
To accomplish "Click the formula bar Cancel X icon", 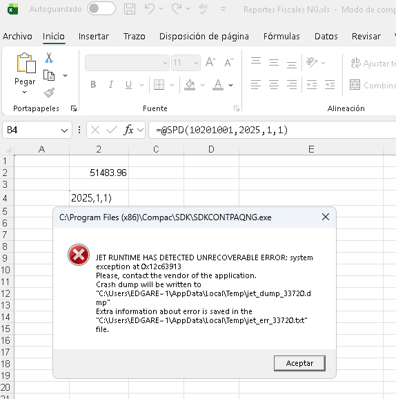I will click(95, 130).
